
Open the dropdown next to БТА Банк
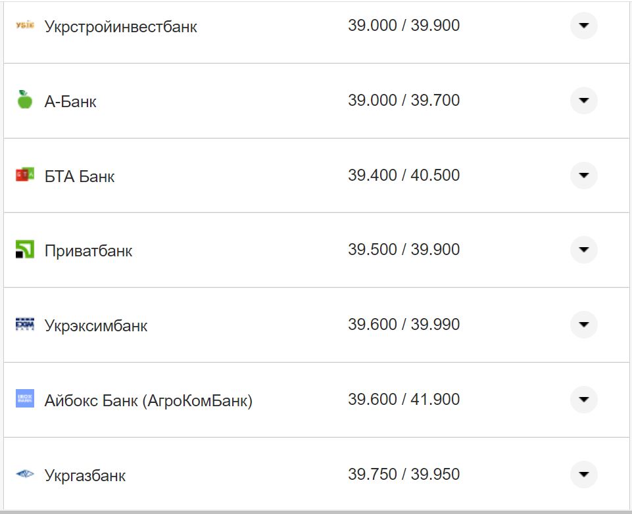[583, 175]
